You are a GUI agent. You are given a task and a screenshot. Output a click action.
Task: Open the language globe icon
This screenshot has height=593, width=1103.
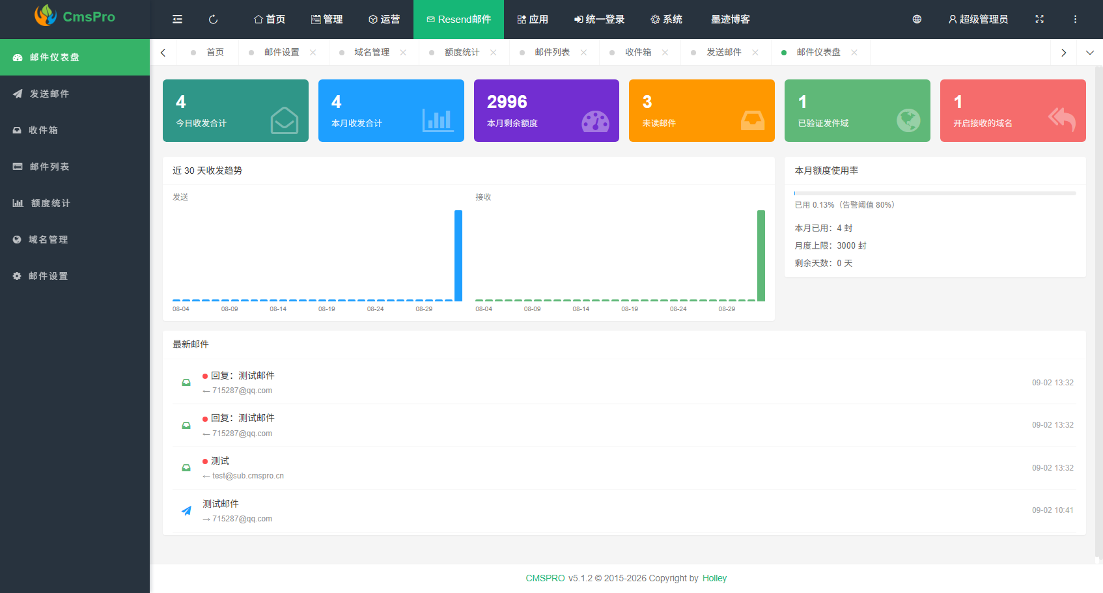(x=917, y=20)
